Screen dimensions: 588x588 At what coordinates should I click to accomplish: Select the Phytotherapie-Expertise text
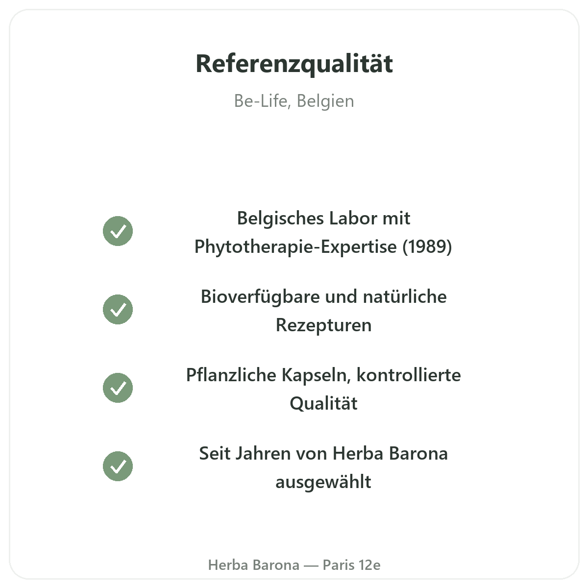pyautogui.click(x=295, y=246)
